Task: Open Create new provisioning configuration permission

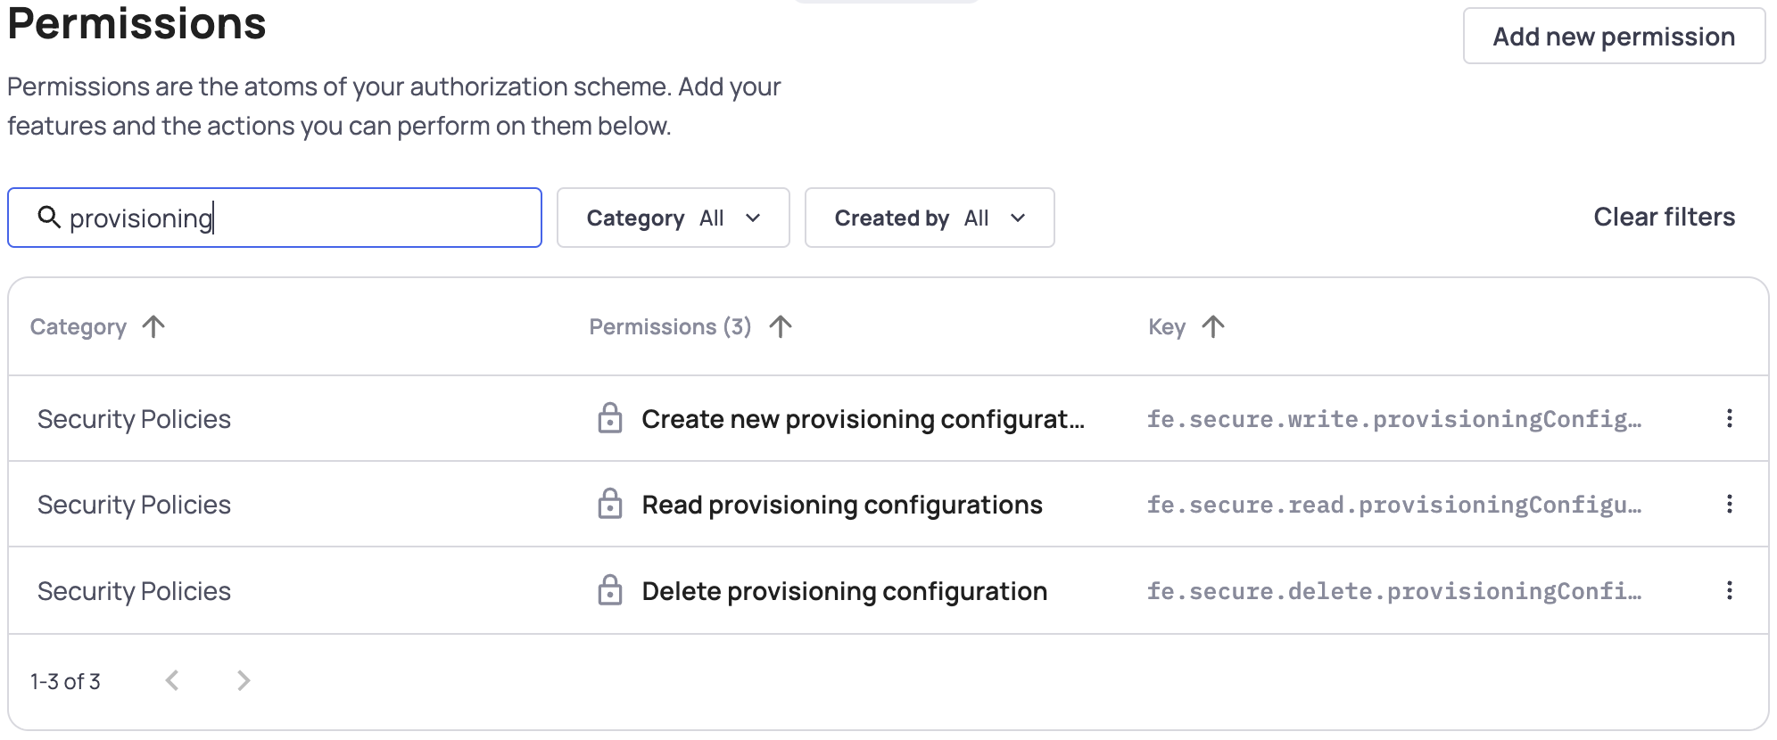Action: (862, 419)
